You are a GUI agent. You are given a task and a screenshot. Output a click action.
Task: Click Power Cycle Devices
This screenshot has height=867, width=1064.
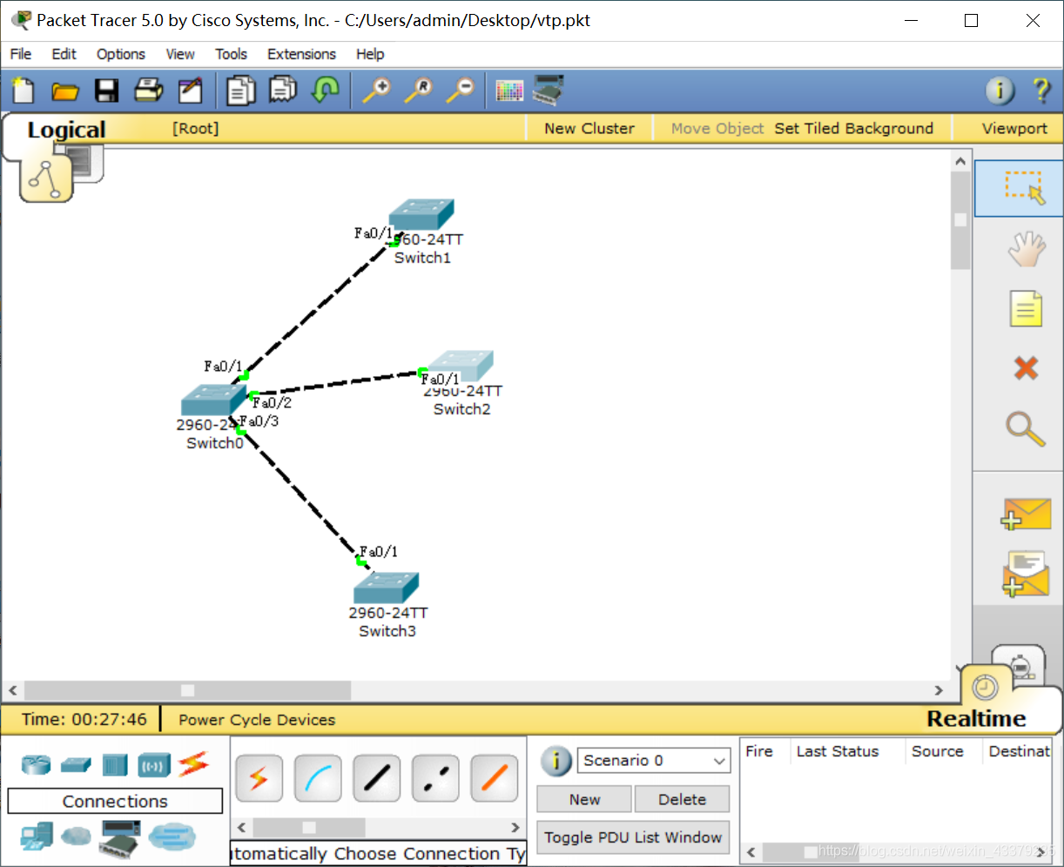pos(257,720)
